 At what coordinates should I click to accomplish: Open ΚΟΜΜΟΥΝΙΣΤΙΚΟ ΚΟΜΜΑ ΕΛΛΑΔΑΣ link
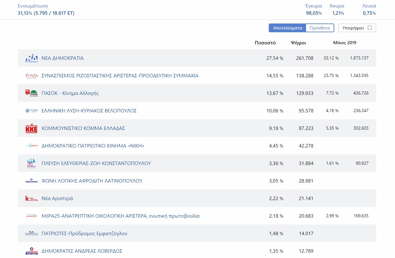[x=83, y=128]
